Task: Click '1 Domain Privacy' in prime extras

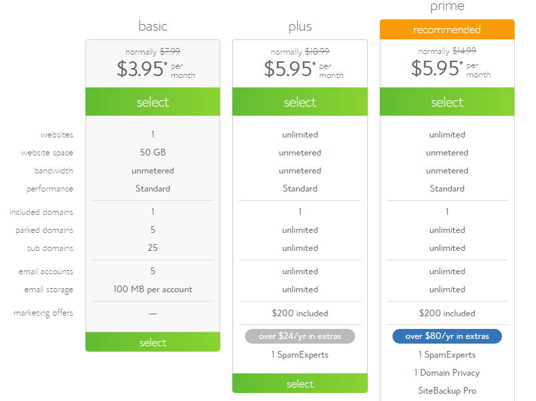Action: tap(447, 373)
